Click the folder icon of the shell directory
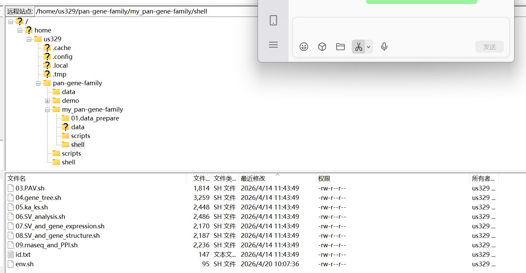The height and width of the screenshot is (273, 526). (x=65, y=144)
